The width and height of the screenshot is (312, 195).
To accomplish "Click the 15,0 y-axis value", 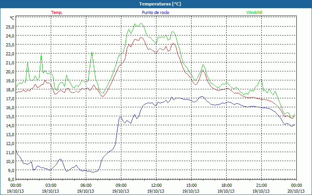I will pos(10,116).
